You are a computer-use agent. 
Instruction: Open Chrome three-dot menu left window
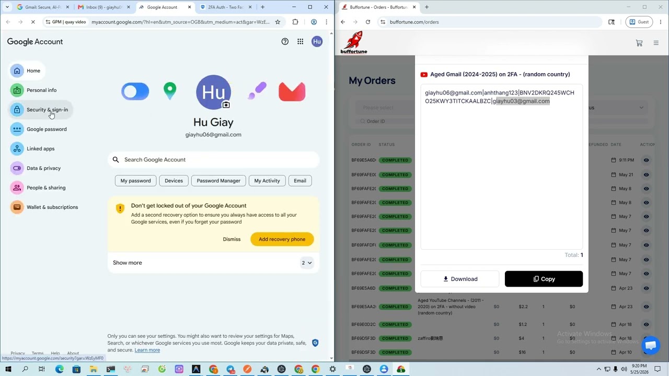(x=326, y=22)
